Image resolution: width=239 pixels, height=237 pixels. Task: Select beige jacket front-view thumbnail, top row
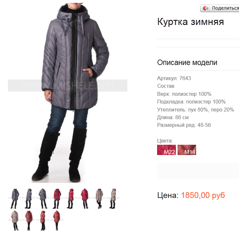pyautogui.click(x=99, y=199)
